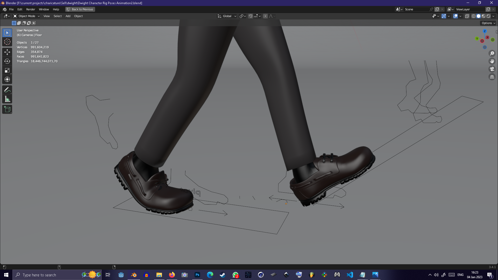Activate the 3D Cursor tool
Image resolution: width=498 pixels, height=280 pixels.
pos(7,42)
